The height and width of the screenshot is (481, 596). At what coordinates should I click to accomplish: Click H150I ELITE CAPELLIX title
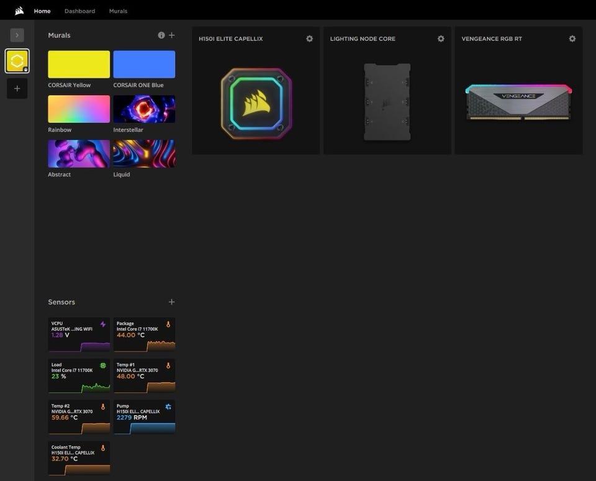point(231,38)
